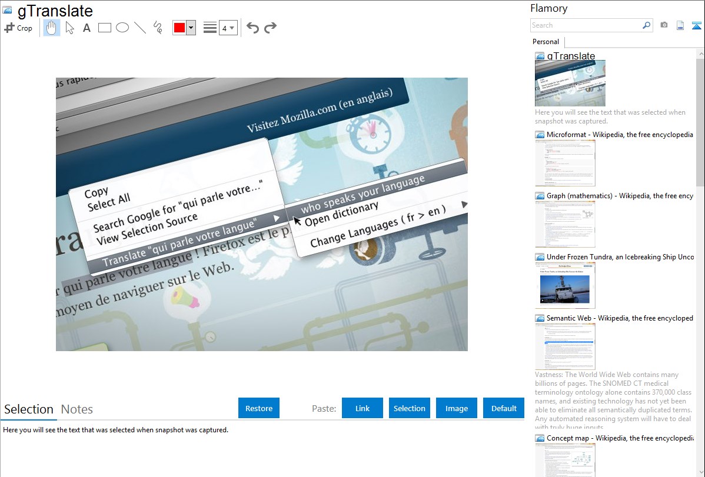The image size is (705, 477).
Task: Click the selected text description in Selection pane
Action: [x=115, y=430]
